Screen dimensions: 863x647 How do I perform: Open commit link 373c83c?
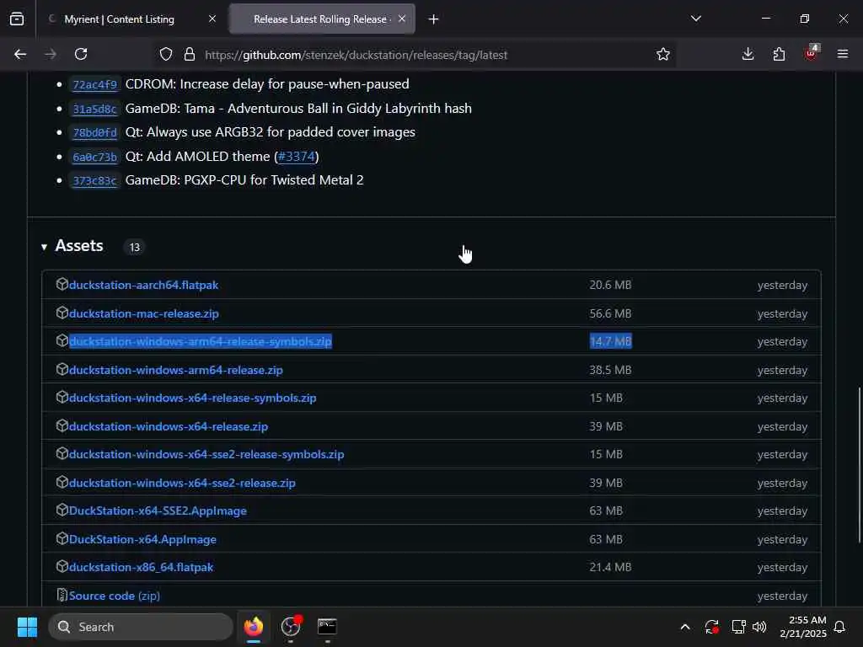94,180
